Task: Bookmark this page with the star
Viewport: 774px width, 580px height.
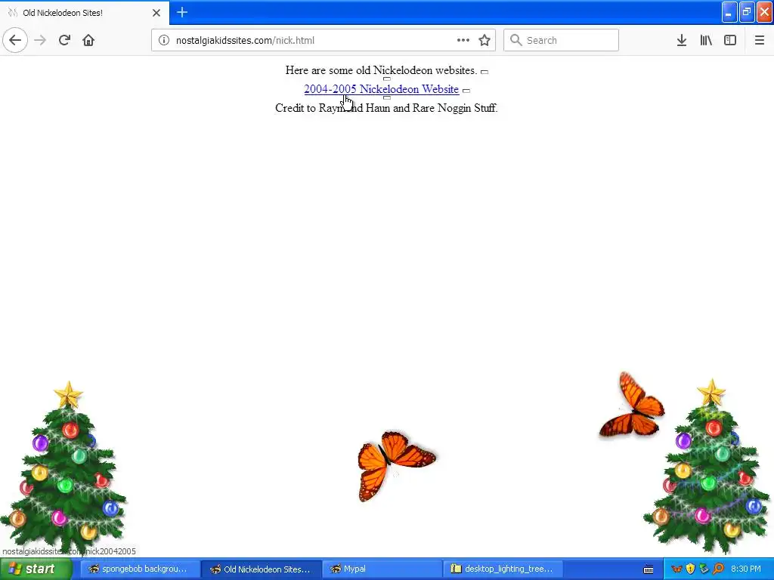Action: (485, 40)
